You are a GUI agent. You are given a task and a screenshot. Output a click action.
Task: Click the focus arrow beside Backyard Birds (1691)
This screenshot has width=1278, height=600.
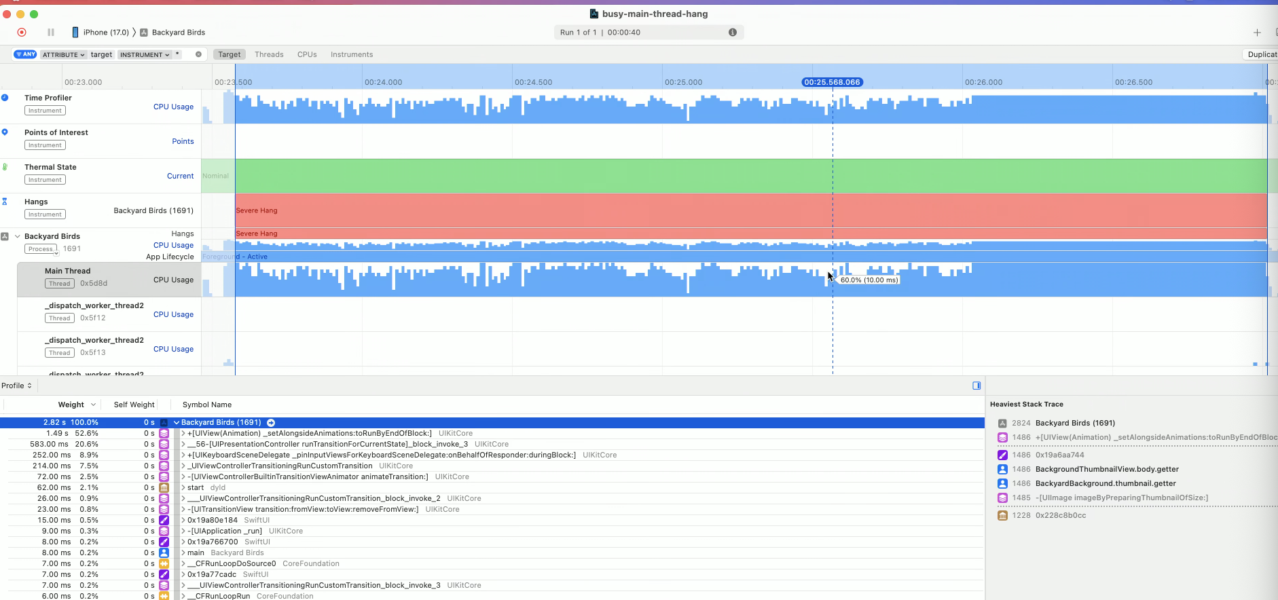pyautogui.click(x=270, y=422)
